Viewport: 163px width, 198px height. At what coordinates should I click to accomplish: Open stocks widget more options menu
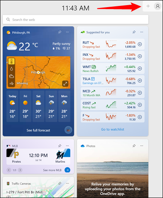[x=142, y=32]
